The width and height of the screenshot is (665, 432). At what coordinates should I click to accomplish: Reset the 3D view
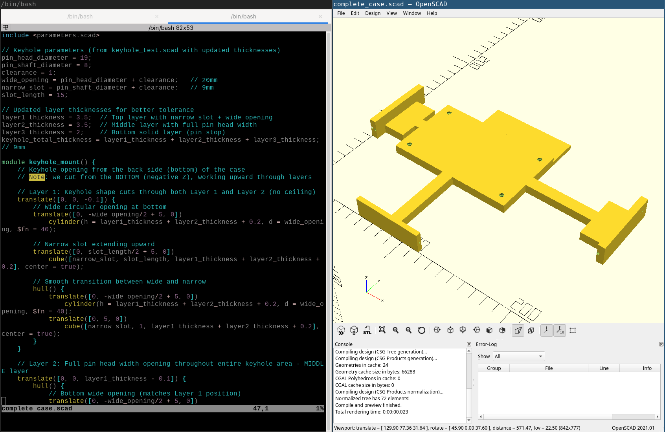click(422, 330)
